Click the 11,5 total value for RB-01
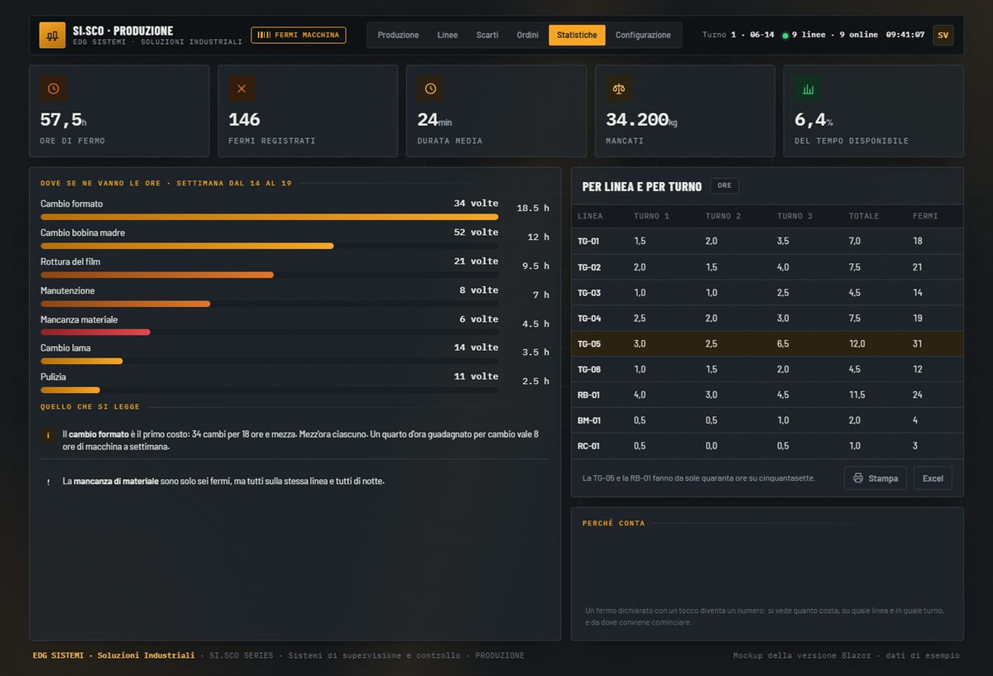The height and width of the screenshot is (676, 993). [x=857, y=396]
